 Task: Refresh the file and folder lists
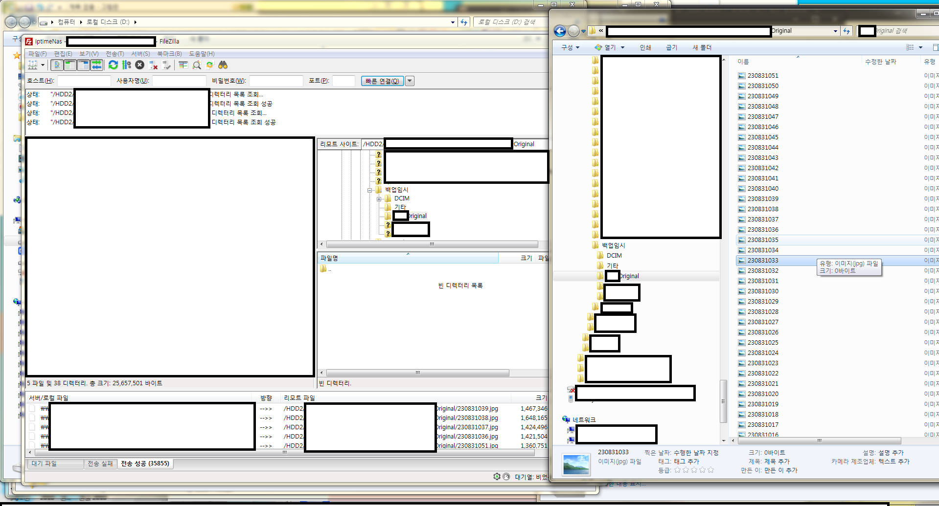point(113,65)
